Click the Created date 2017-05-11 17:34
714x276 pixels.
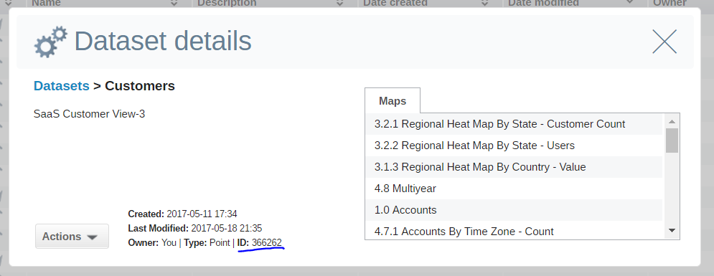[202, 214]
